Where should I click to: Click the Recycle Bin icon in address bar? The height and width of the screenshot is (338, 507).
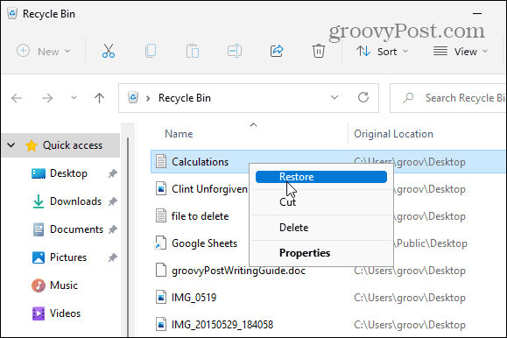[133, 97]
